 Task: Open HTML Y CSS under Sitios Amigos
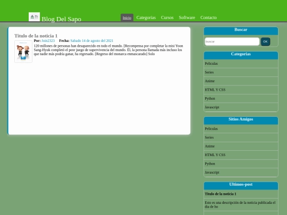tap(241, 155)
